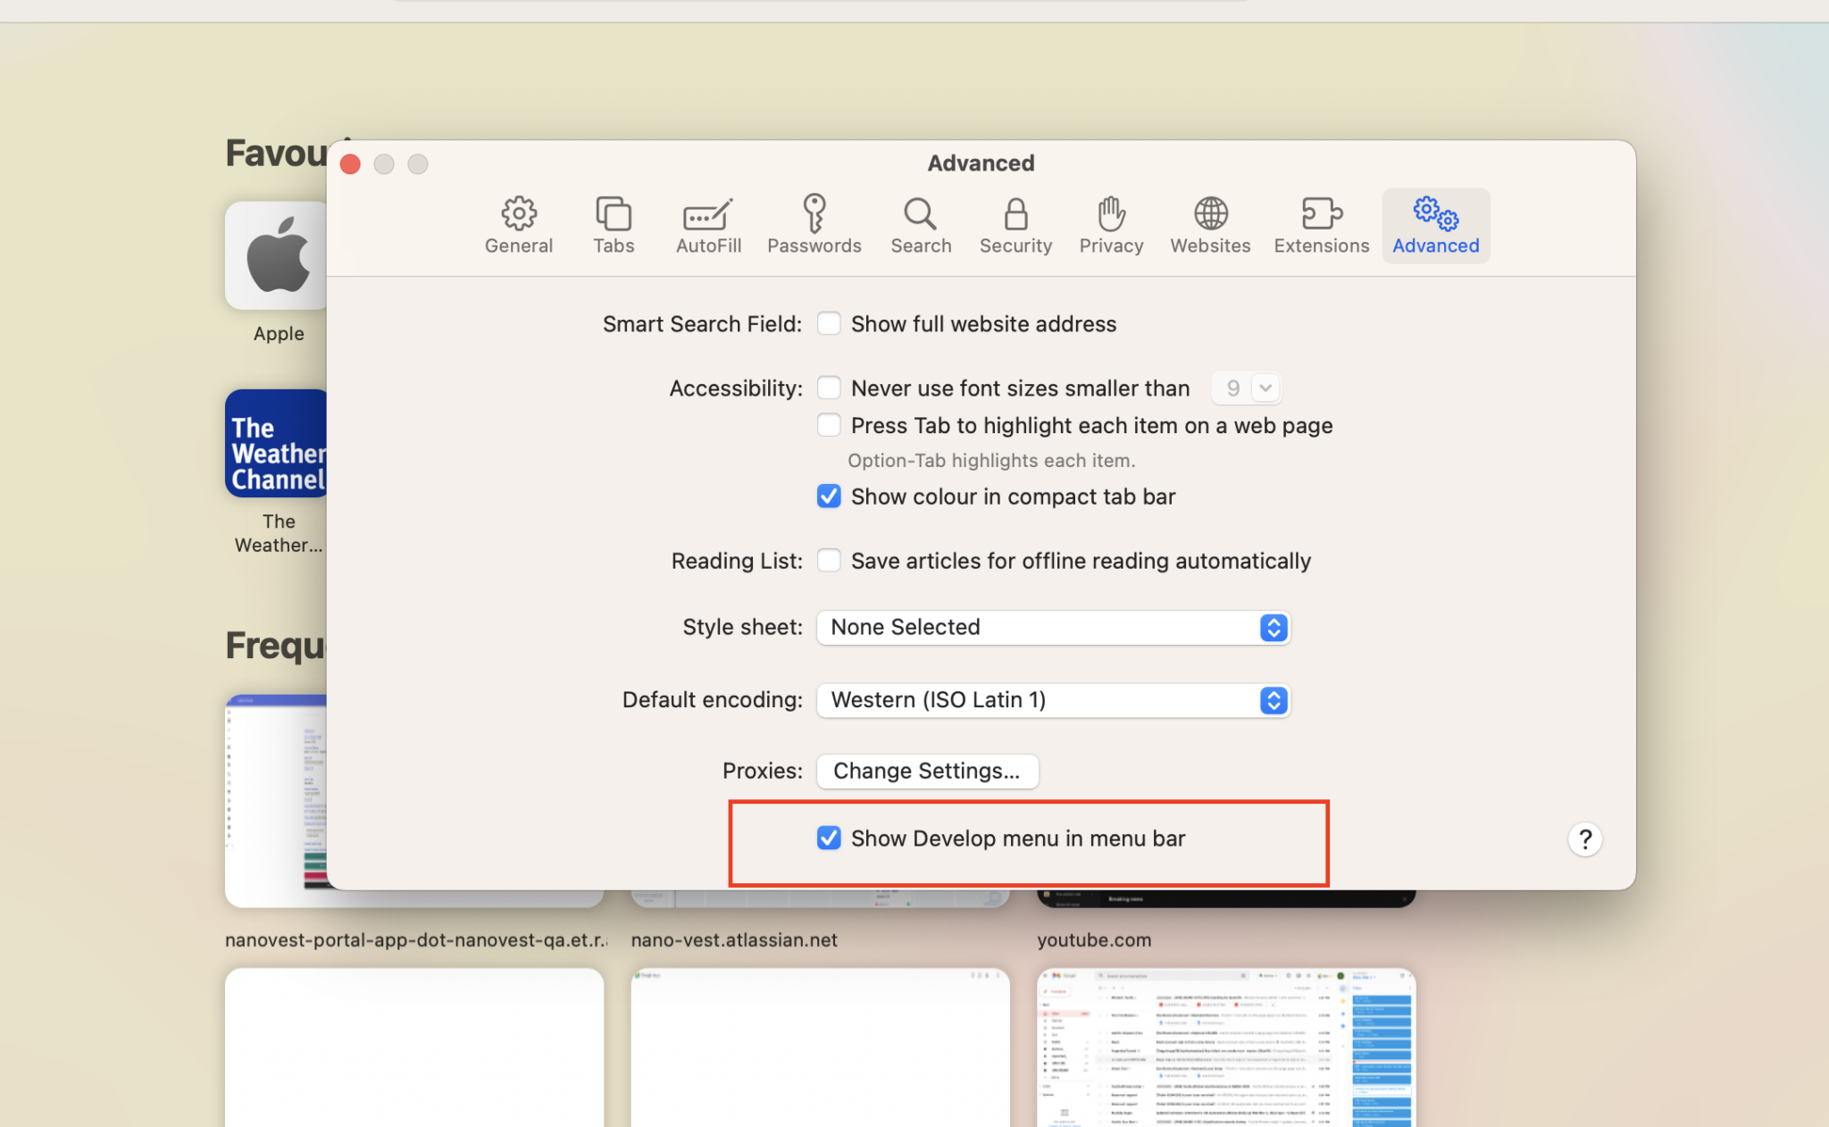Open the Websites preferences pane

coord(1208,225)
